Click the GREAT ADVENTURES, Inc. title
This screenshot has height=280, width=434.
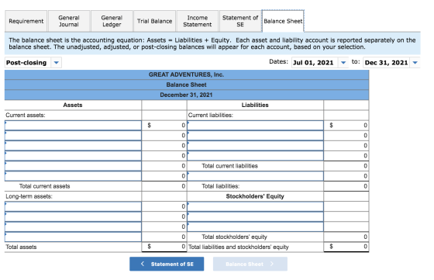186,74
